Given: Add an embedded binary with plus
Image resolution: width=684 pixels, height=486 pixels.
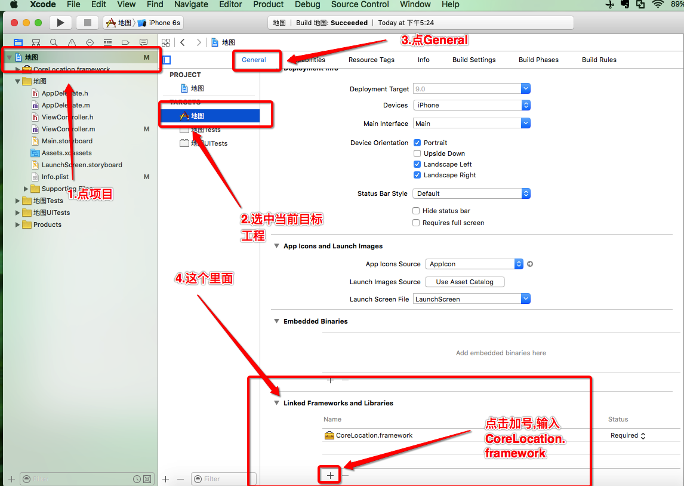Looking at the screenshot, I should click(330, 380).
